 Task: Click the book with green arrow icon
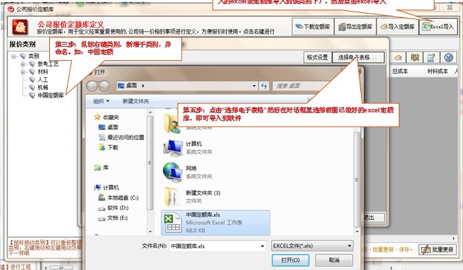coord(431,58)
